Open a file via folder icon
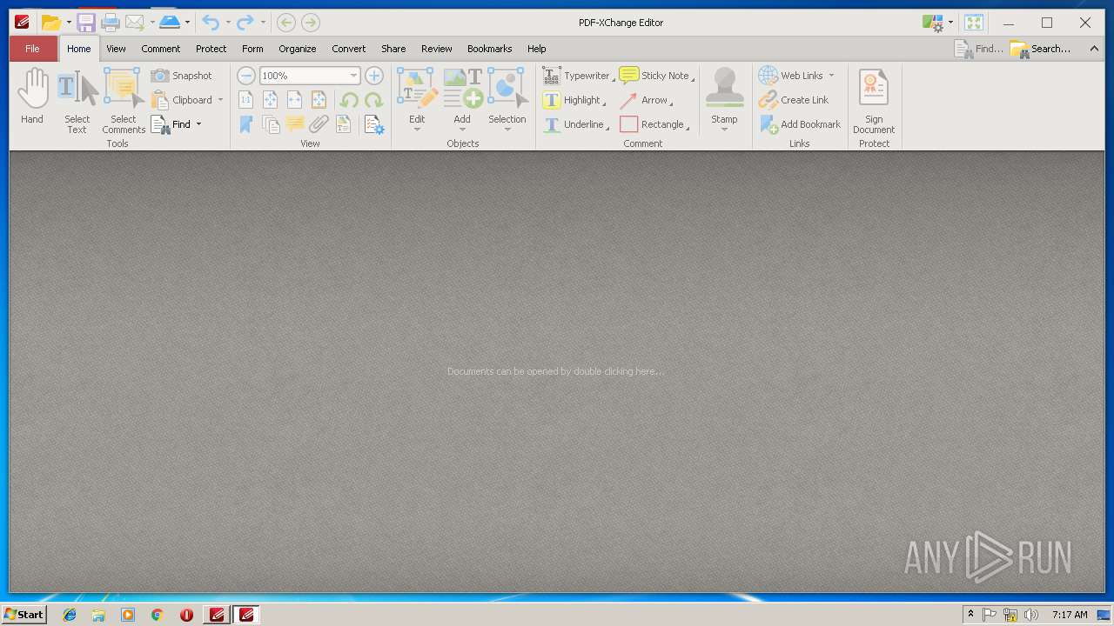Image resolution: width=1114 pixels, height=626 pixels. point(51,23)
